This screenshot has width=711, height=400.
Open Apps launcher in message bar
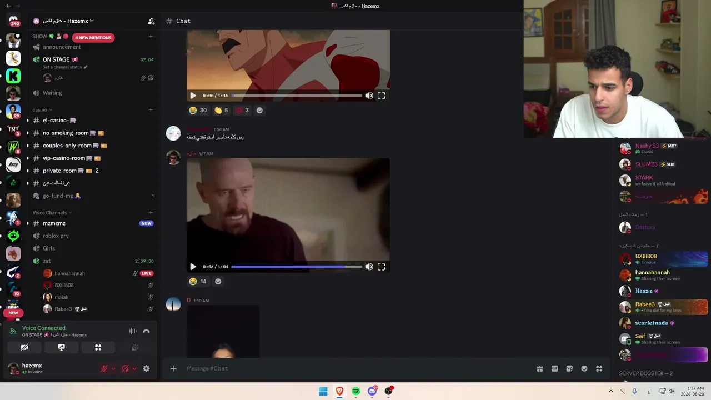coord(599,368)
